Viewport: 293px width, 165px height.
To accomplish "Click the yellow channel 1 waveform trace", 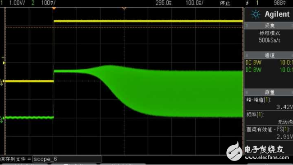I will coord(148,21).
